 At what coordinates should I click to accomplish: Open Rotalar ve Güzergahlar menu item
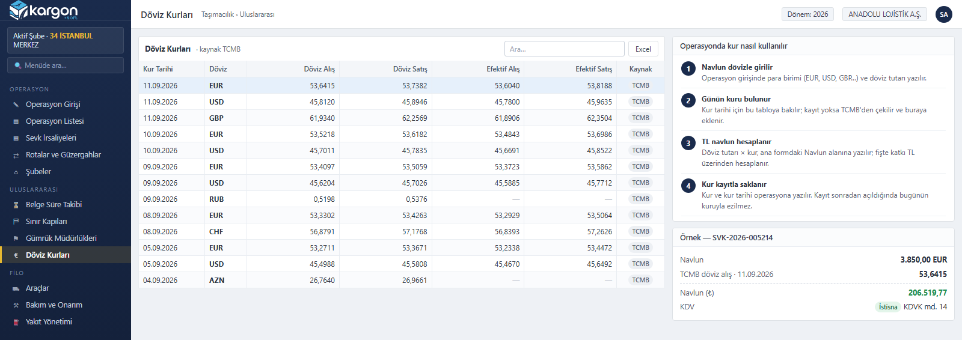66,155
